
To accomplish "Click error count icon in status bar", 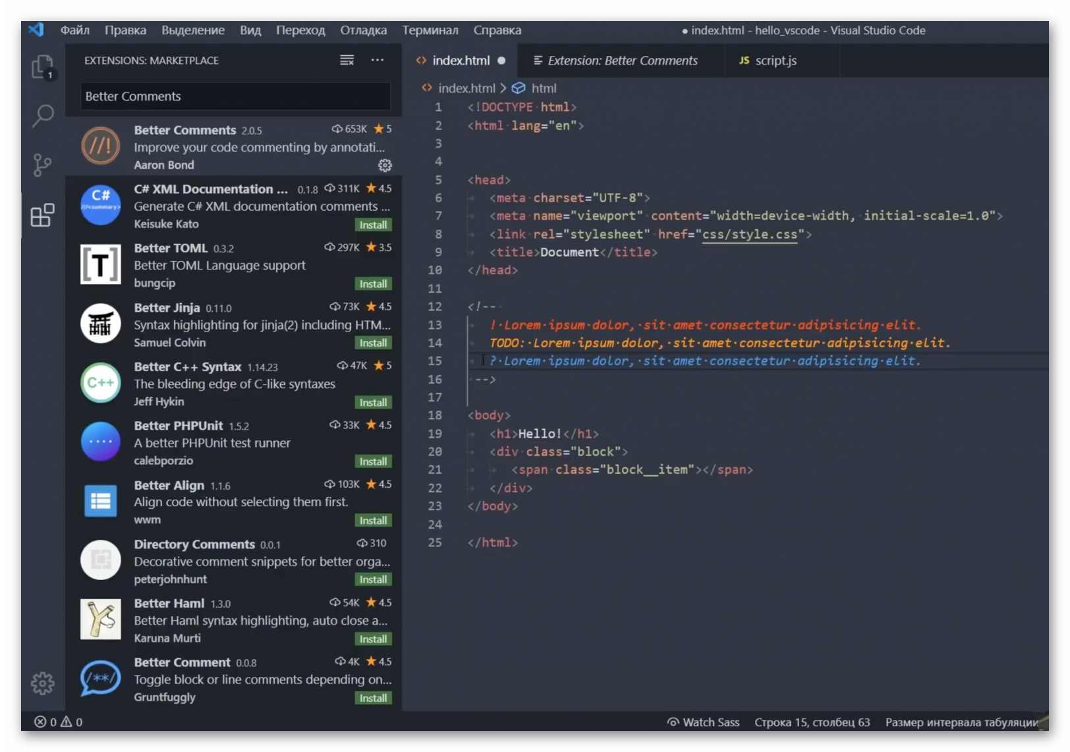I will coord(40,722).
